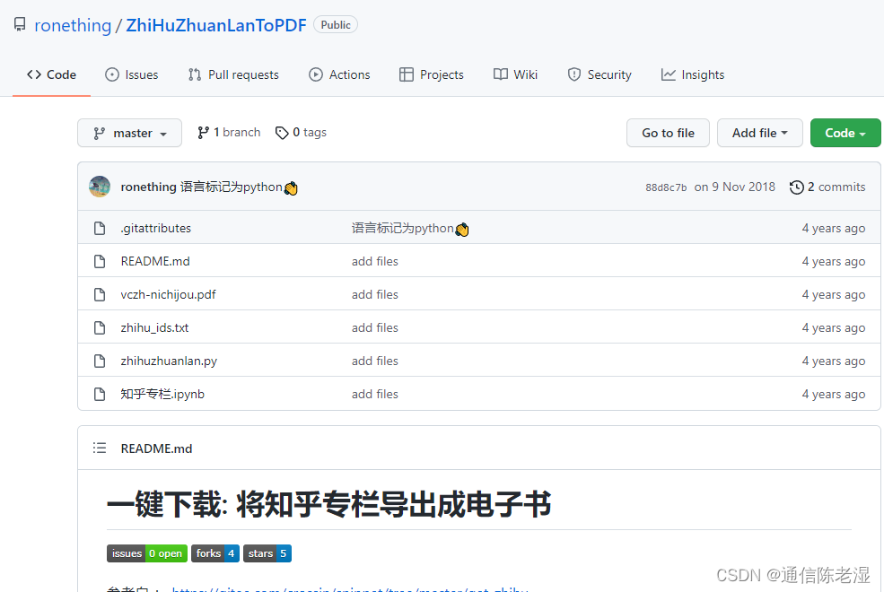Open add files commit for vczh-nichijou.pdf row
Viewport: 884px width, 592px height.
coord(375,294)
